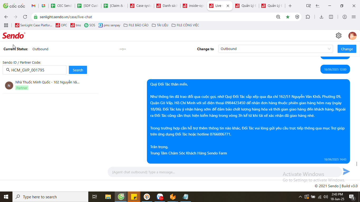
Task: Open Task View on the taskbar
Action: coord(95,197)
